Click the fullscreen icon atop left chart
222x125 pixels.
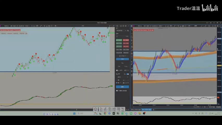pyautogui.click(x=121, y=26)
